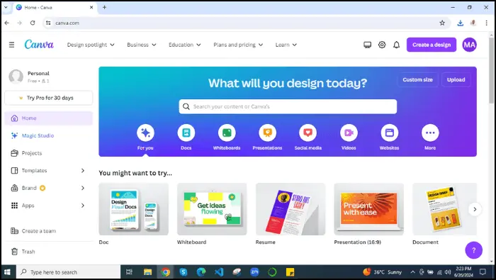Expand the Design spotlight menu
The image size is (496, 280).
click(x=91, y=45)
